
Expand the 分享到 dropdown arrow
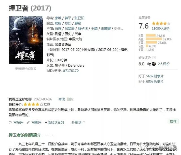84,122
